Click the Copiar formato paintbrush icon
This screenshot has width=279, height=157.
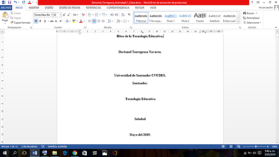pyautogui.click(x=12, y=23)
